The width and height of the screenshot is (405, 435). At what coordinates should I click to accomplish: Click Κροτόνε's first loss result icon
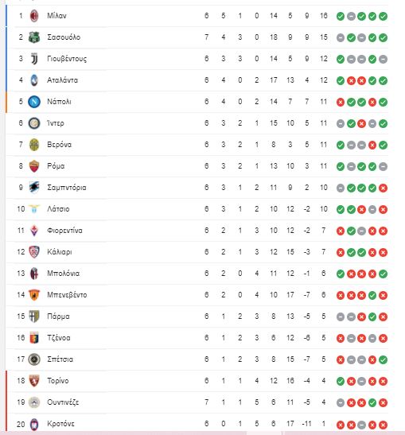tap(341, 425)
